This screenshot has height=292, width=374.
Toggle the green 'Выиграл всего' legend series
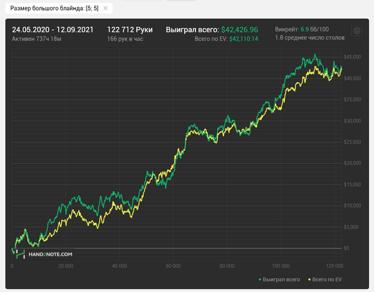(279, 279)
